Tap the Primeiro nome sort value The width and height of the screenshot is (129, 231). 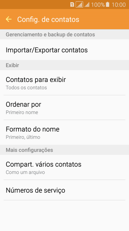(x=22, y=112)
